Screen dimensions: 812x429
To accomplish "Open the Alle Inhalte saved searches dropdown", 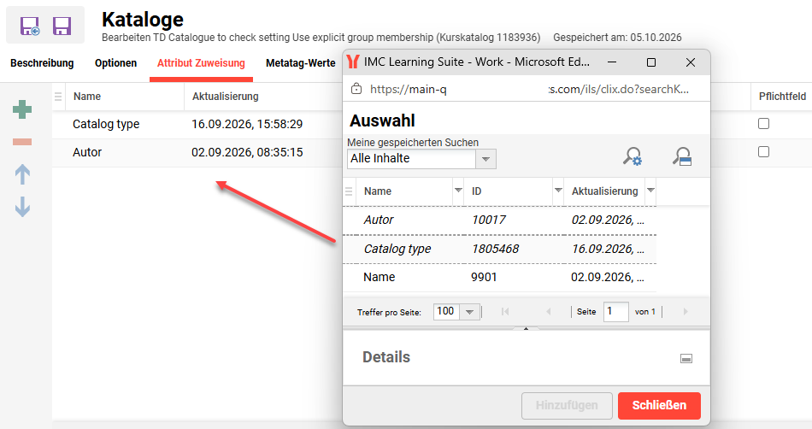I will [485, 159].
